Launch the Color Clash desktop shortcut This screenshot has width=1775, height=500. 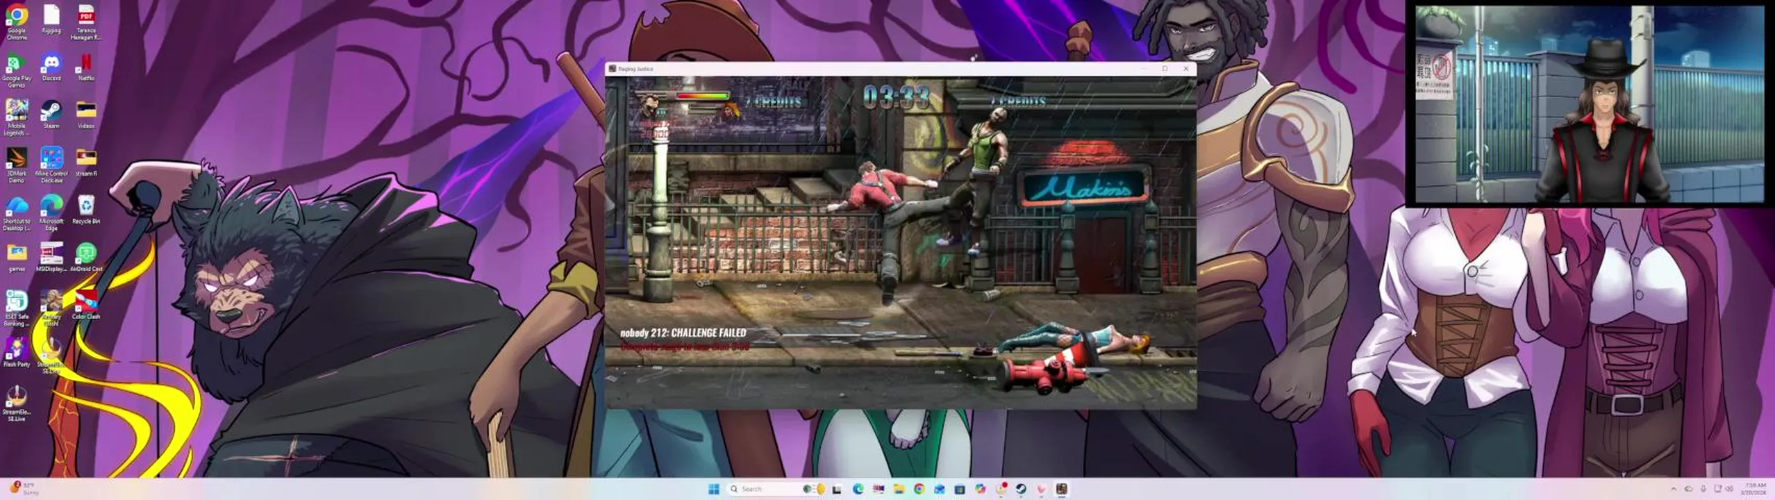click(86, 306)
